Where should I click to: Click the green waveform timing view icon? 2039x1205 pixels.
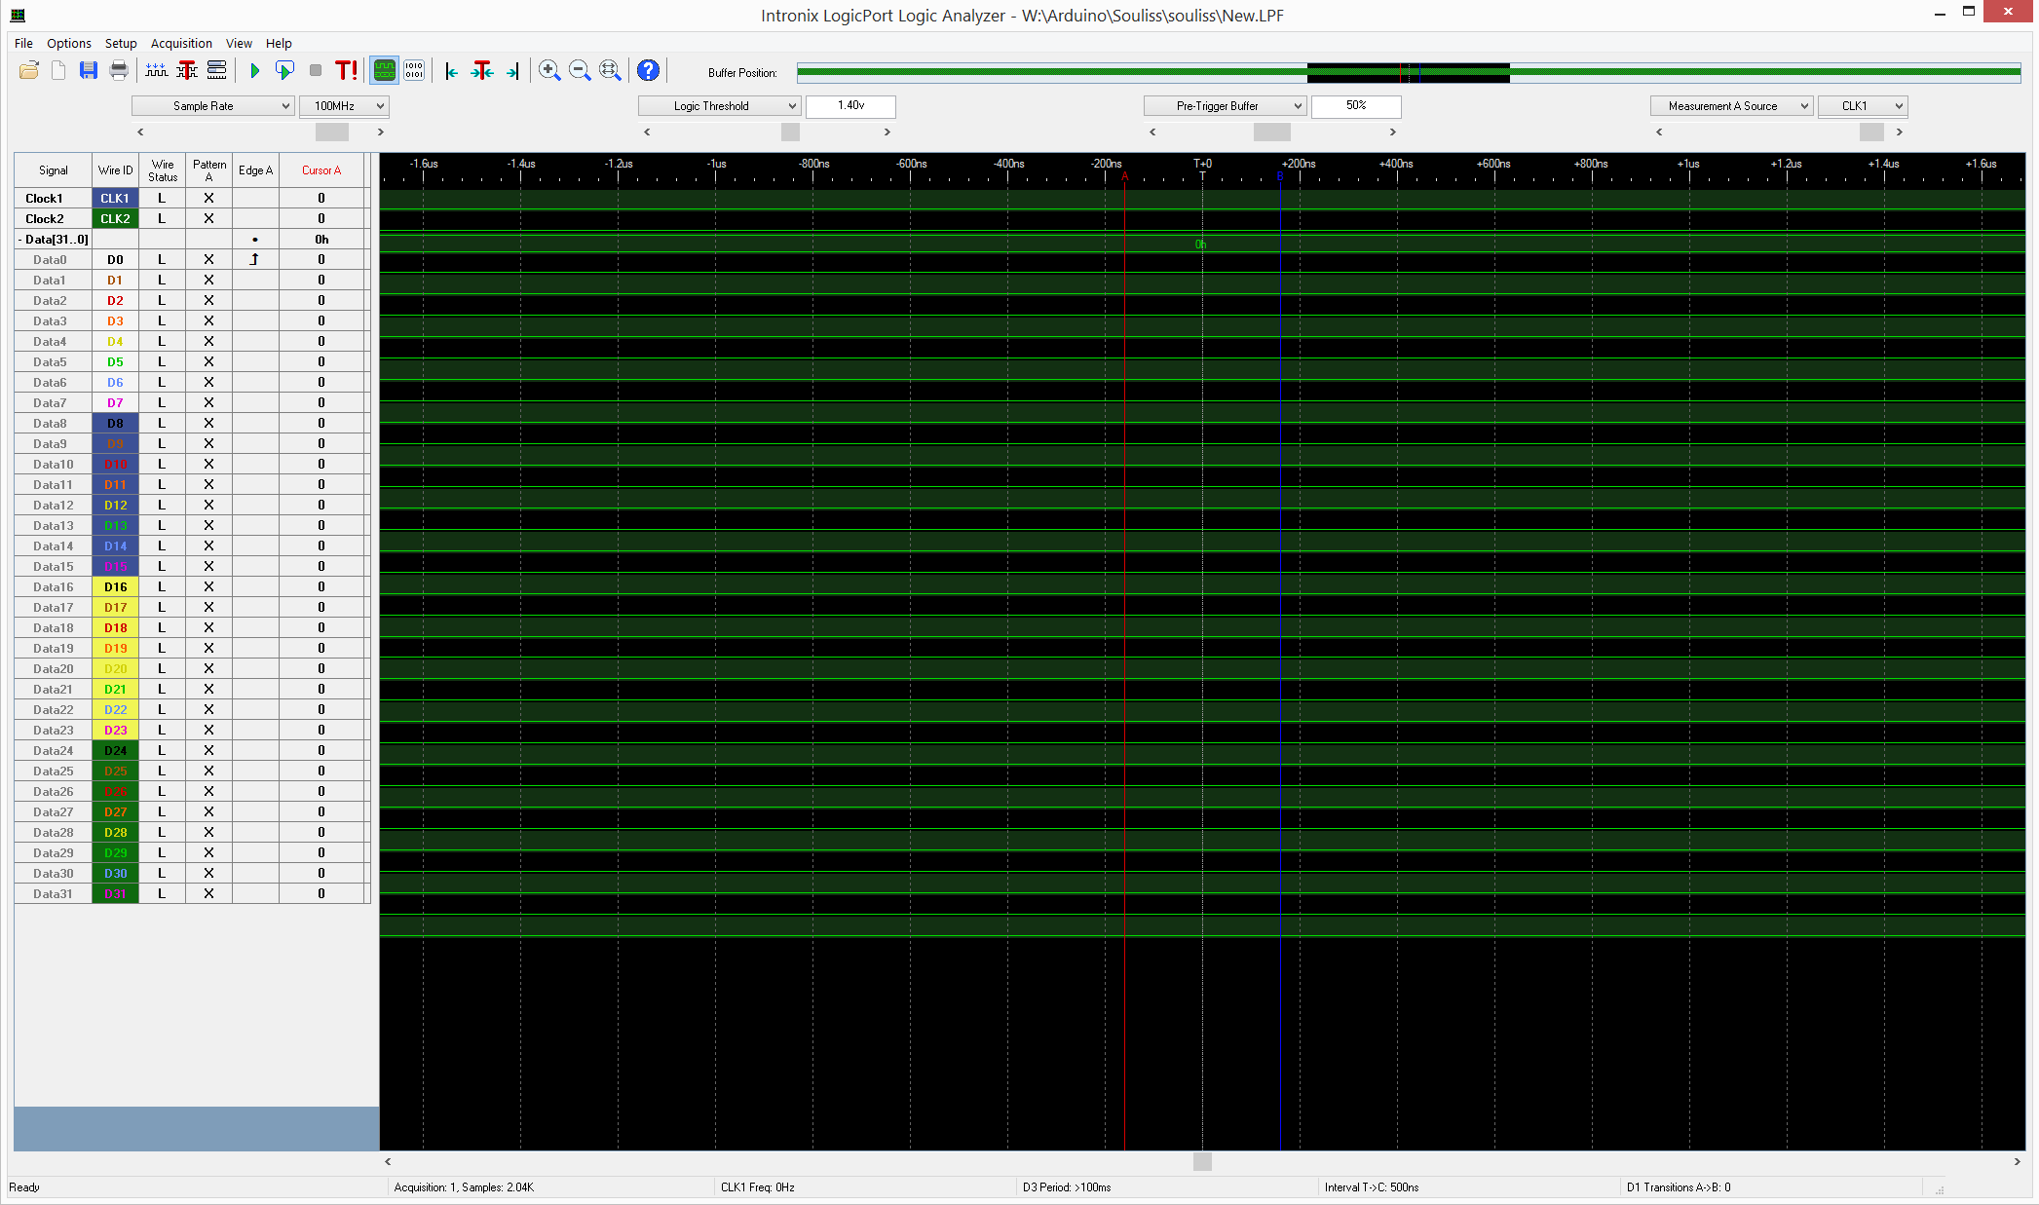tap(385, 70)
